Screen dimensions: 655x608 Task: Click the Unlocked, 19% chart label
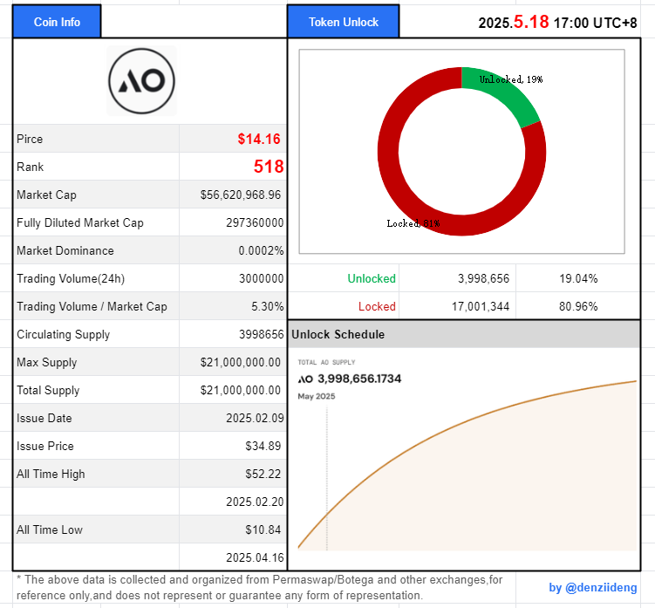[511, 79]
